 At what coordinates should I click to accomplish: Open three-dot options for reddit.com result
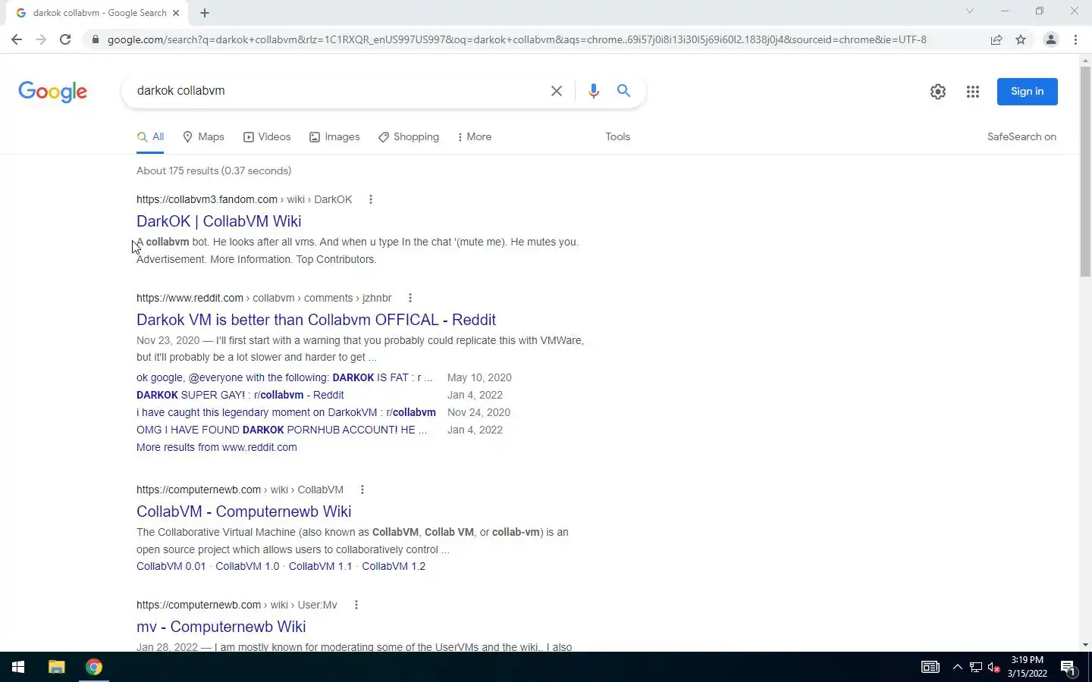[409, 299]
